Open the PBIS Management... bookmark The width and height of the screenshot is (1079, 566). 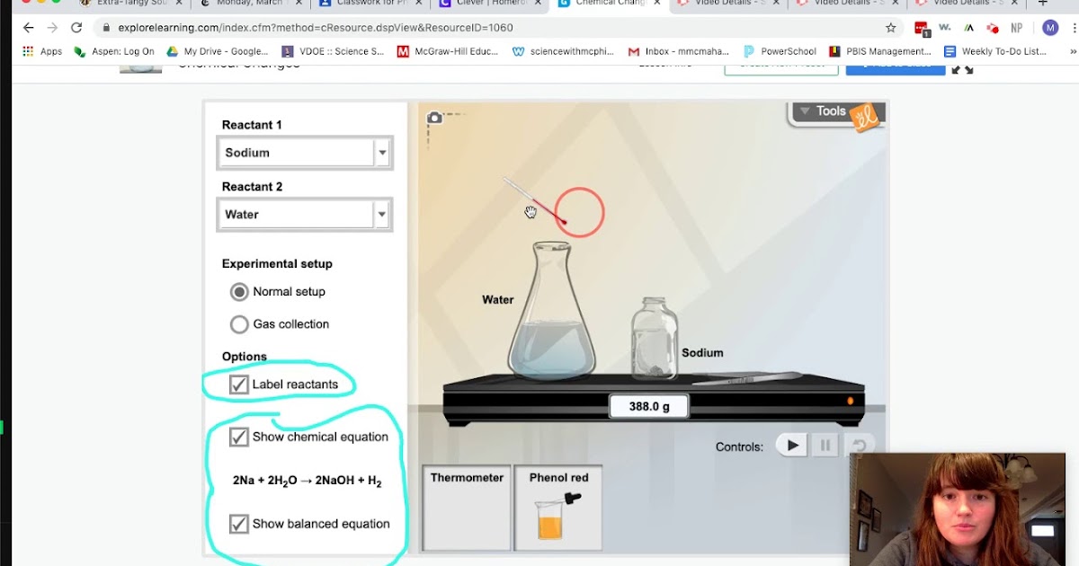[x=880, y=51]
